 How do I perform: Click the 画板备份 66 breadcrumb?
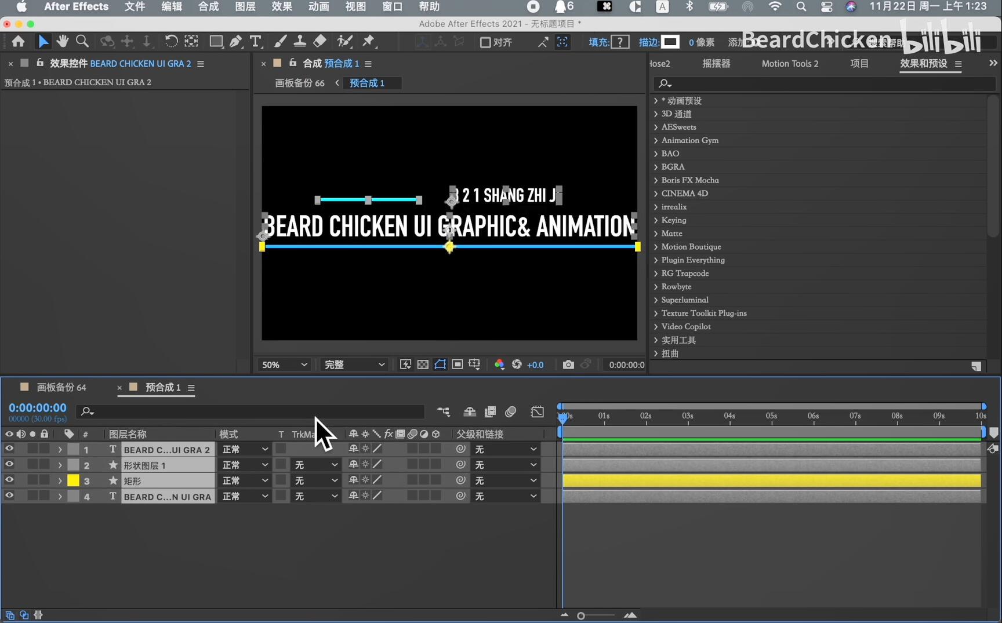[x=299, y=83]
